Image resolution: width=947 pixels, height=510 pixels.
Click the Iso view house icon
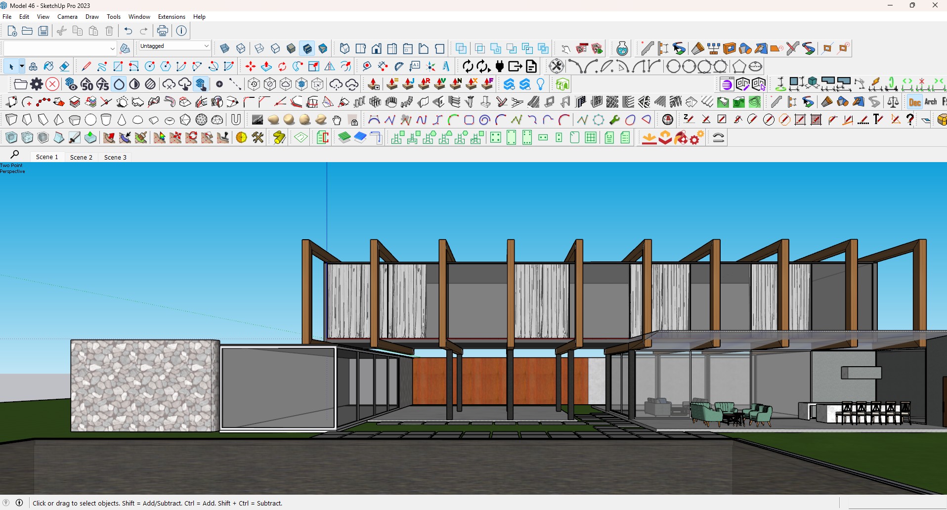(x=345, y=48)
